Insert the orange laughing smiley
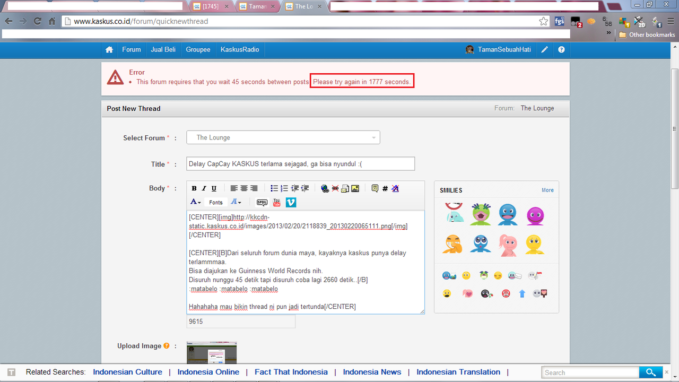 (452, 244)
